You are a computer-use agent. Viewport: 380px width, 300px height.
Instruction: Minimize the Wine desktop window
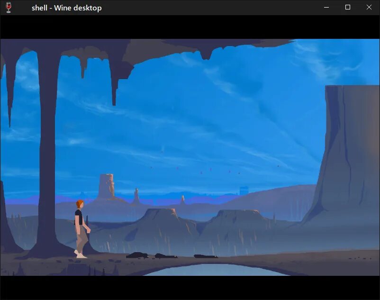[326, 8]
